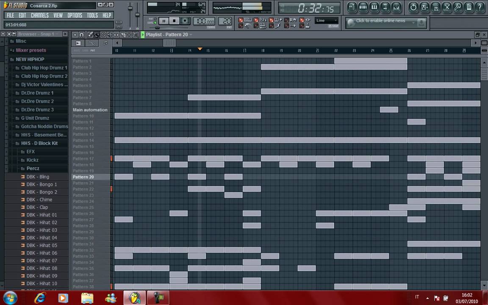Open playlist options menu arrow
This screenshot has height=305, width=488.
(x=75, y=35)
